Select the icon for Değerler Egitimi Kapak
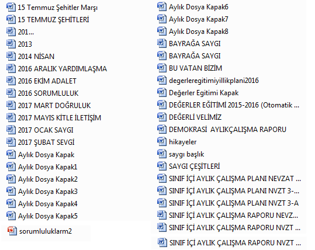 pyautogui.click(x=162, y=92)
